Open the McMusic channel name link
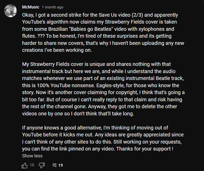This screenshot has height=171, width=204. click(30, 7)
